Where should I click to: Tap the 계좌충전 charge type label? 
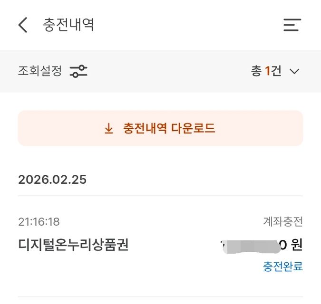point(283,222)
